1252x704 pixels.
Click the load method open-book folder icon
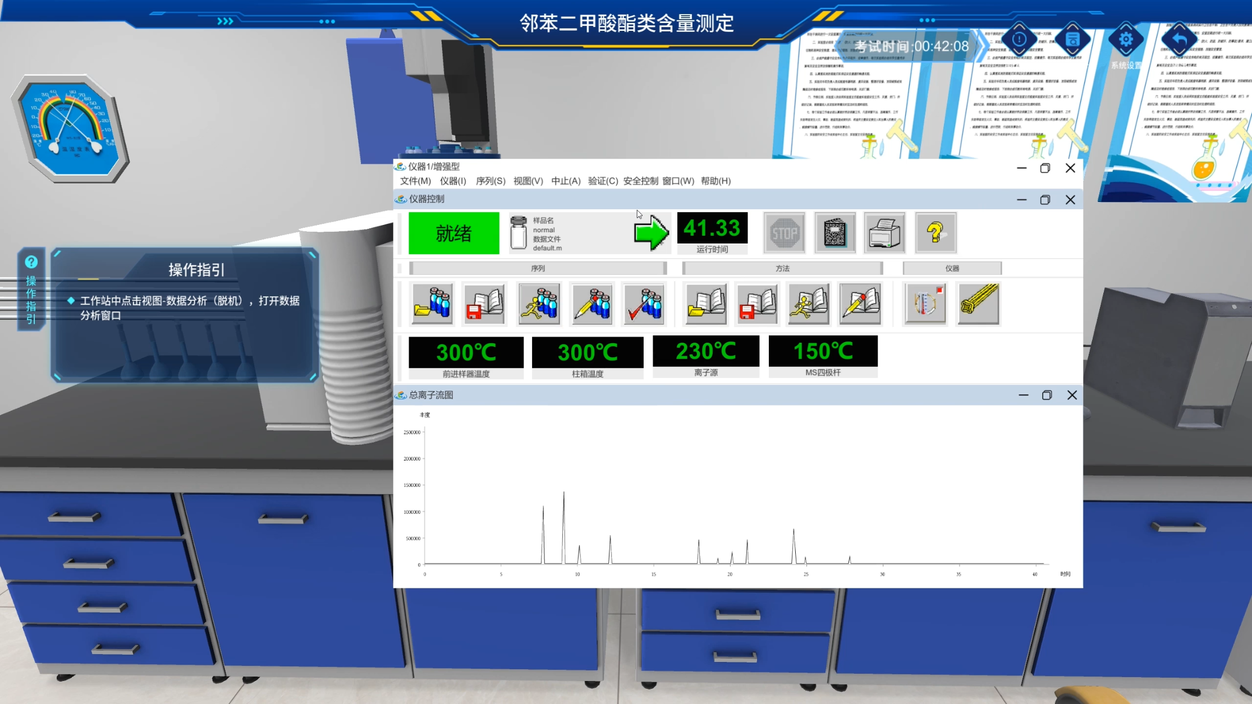pos(706,304)
